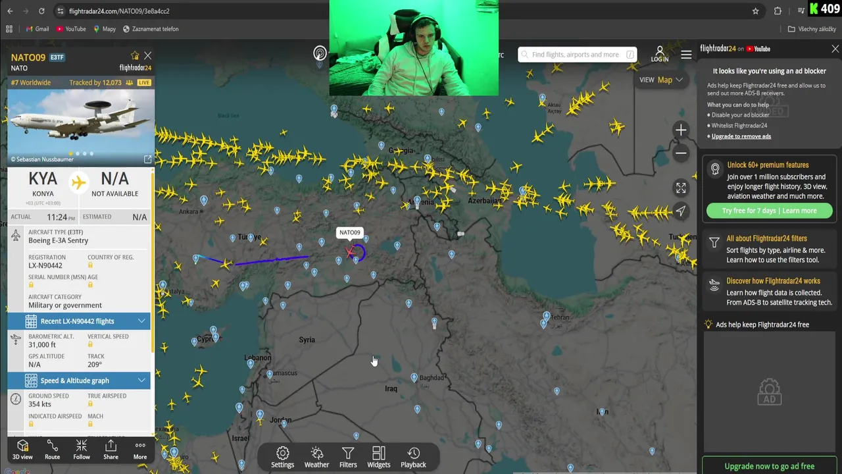The width and height of the screenshot is (842, 474).
Task: Click the Try free for 7 days button
Action: coord(769,211)
